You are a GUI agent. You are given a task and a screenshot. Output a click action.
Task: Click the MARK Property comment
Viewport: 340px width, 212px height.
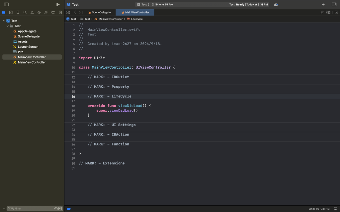[x=108, y=87]
